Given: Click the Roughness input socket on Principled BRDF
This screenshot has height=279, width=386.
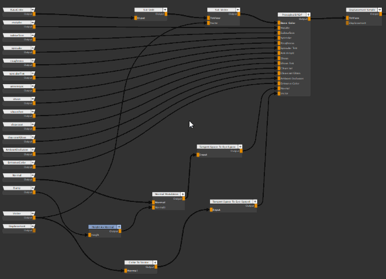Looking at the screenshot, I should 279,43.
